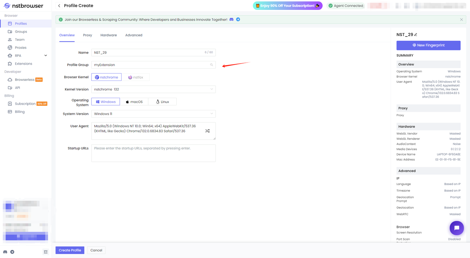Select Windows operating system
This screenshot has width=470, height=258.
[x=106, y=102]
